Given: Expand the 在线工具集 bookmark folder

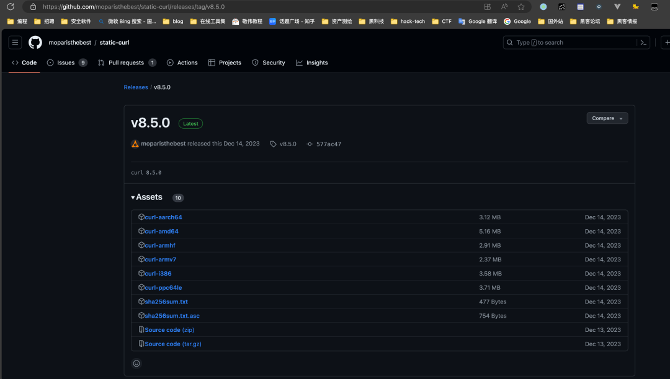Looking at the screenshot, I should (208, 21).
